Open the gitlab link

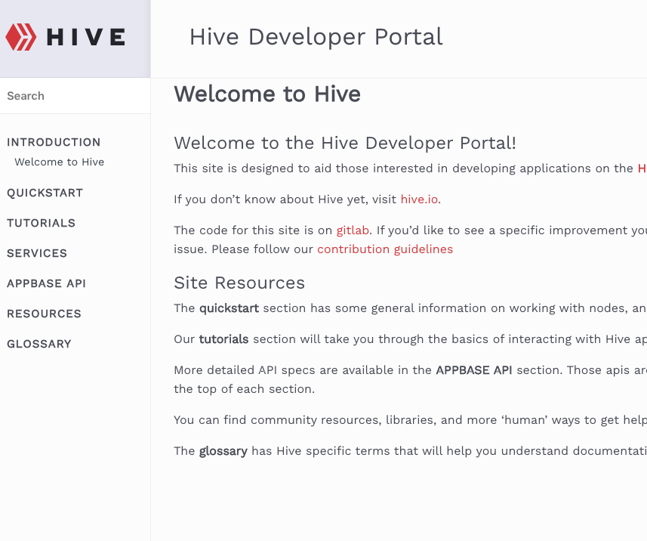click(x=353, y=230)
